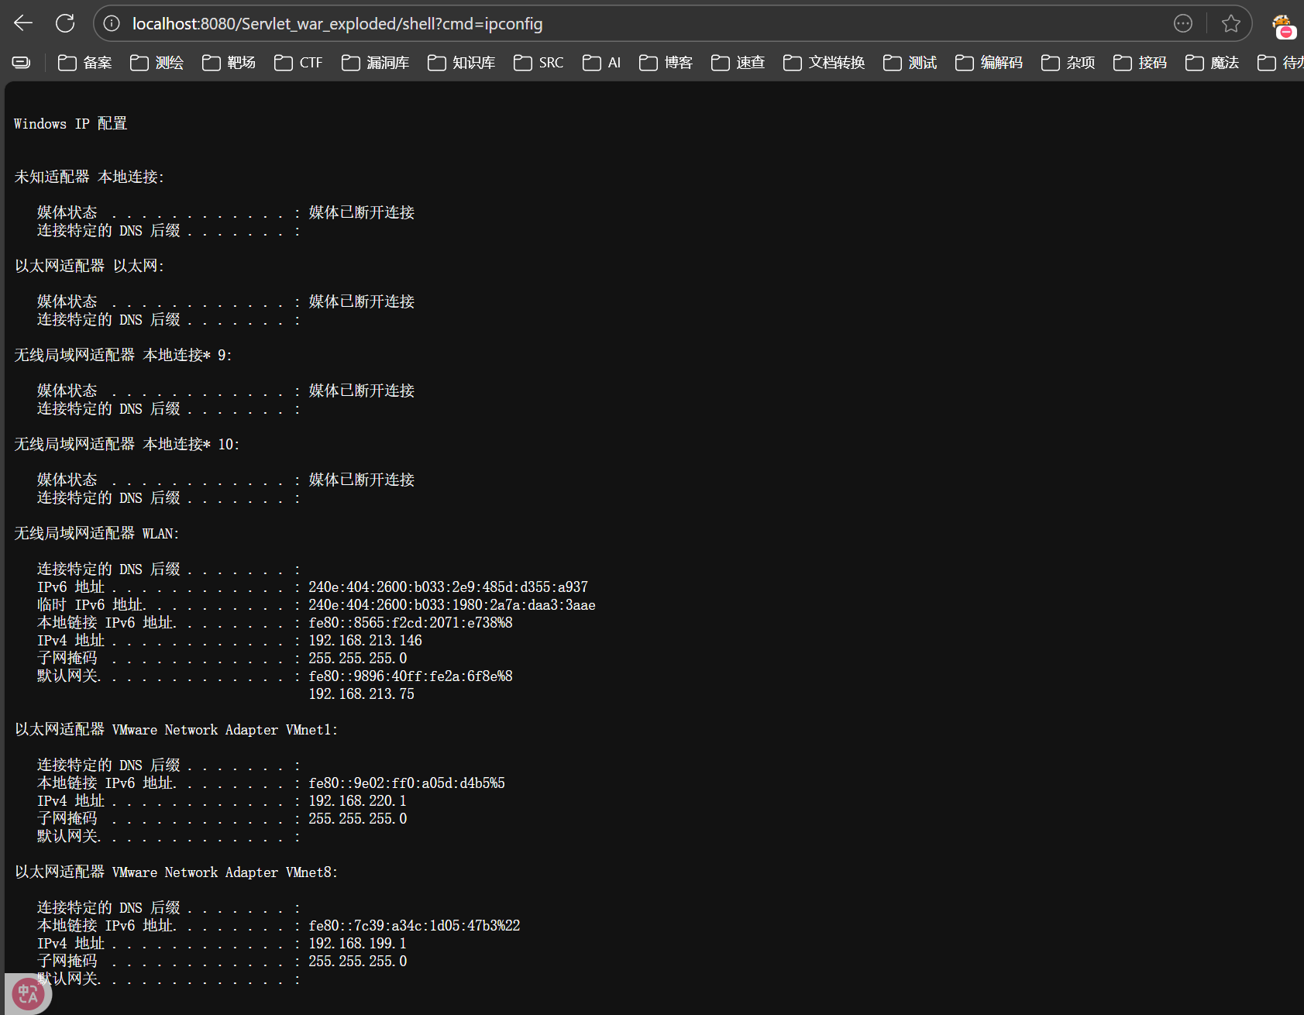This screenshot has width=1304, height=1015.
Task: Bookmark this page with the star icon
Action: (1230, 24)
